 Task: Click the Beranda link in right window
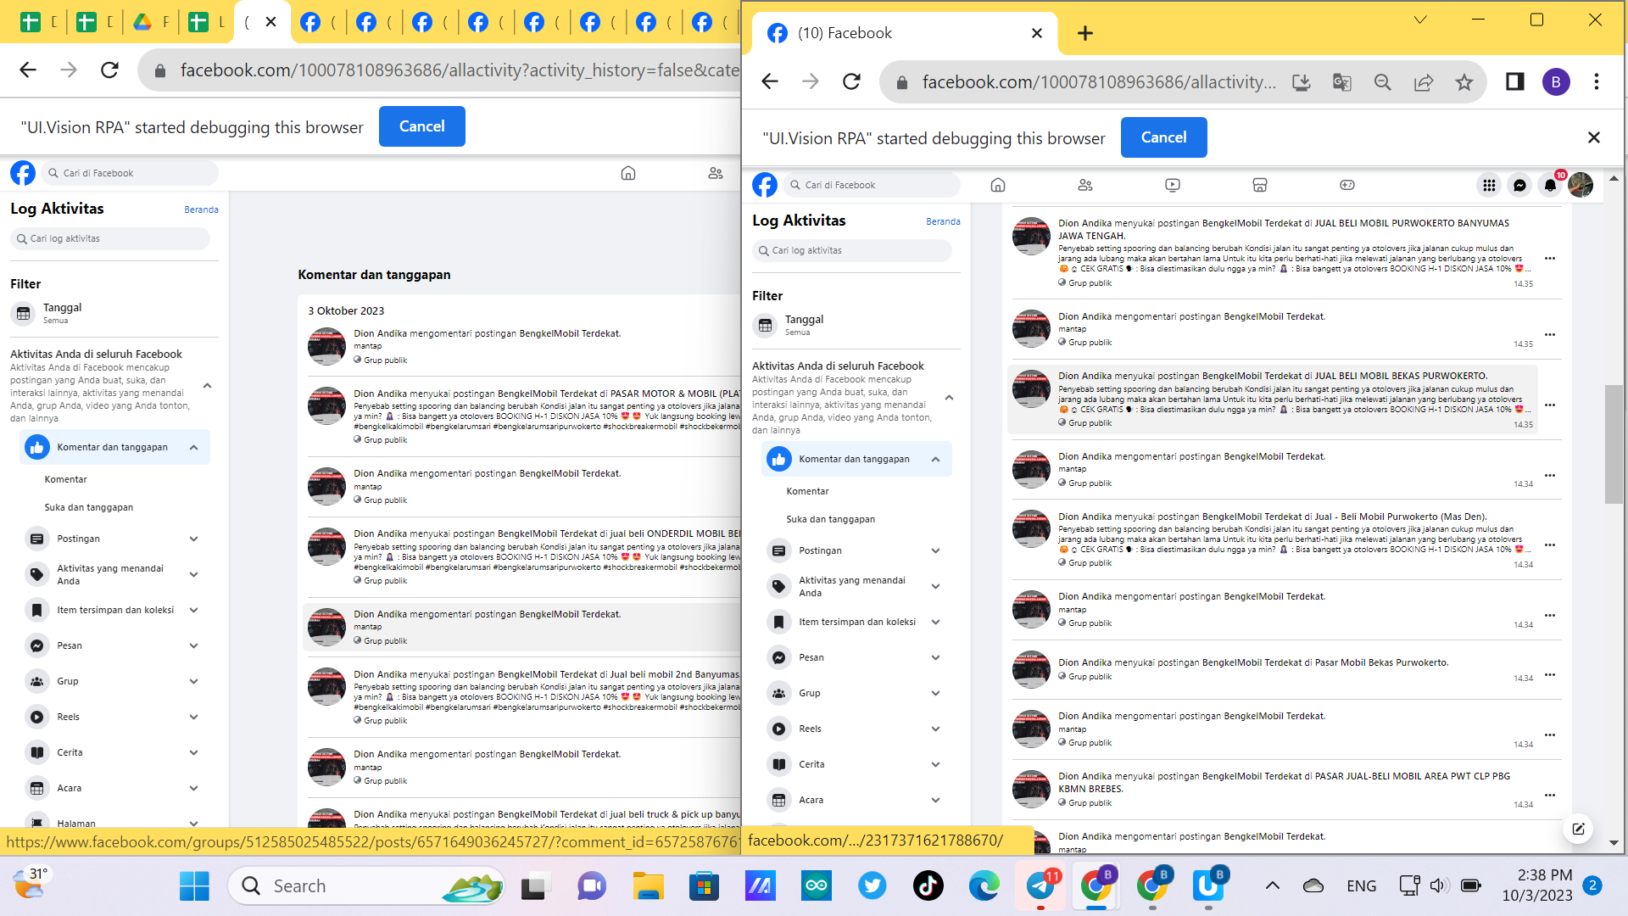[943, 221]
